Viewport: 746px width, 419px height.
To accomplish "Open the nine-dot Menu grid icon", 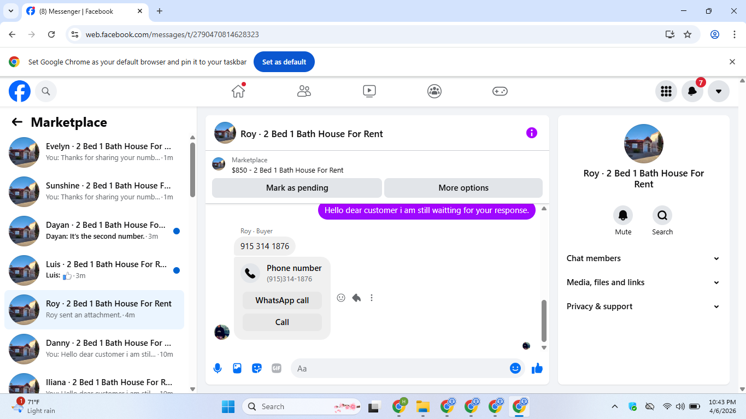I will point(666,91).
